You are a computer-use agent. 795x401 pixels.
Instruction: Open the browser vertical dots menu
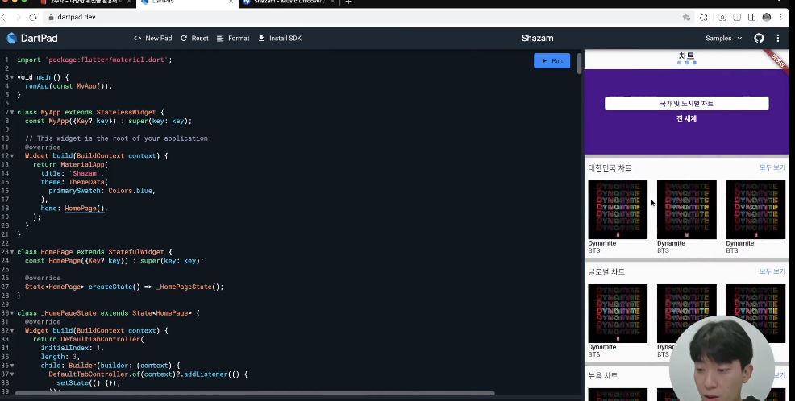[x=780, y=17]
